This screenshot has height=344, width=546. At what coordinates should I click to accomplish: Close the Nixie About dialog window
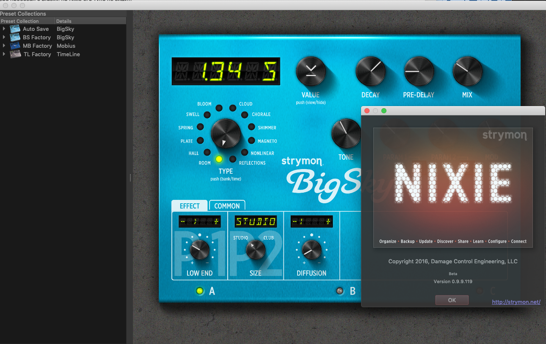point(367,111)
